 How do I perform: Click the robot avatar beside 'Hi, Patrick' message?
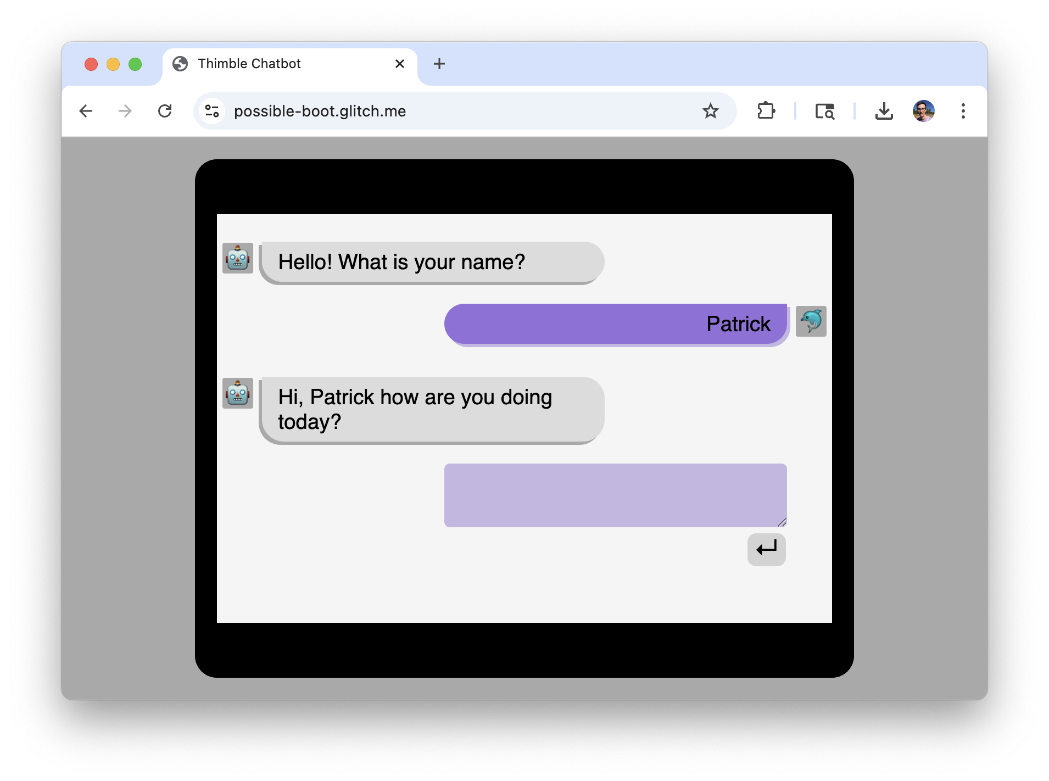238,393
